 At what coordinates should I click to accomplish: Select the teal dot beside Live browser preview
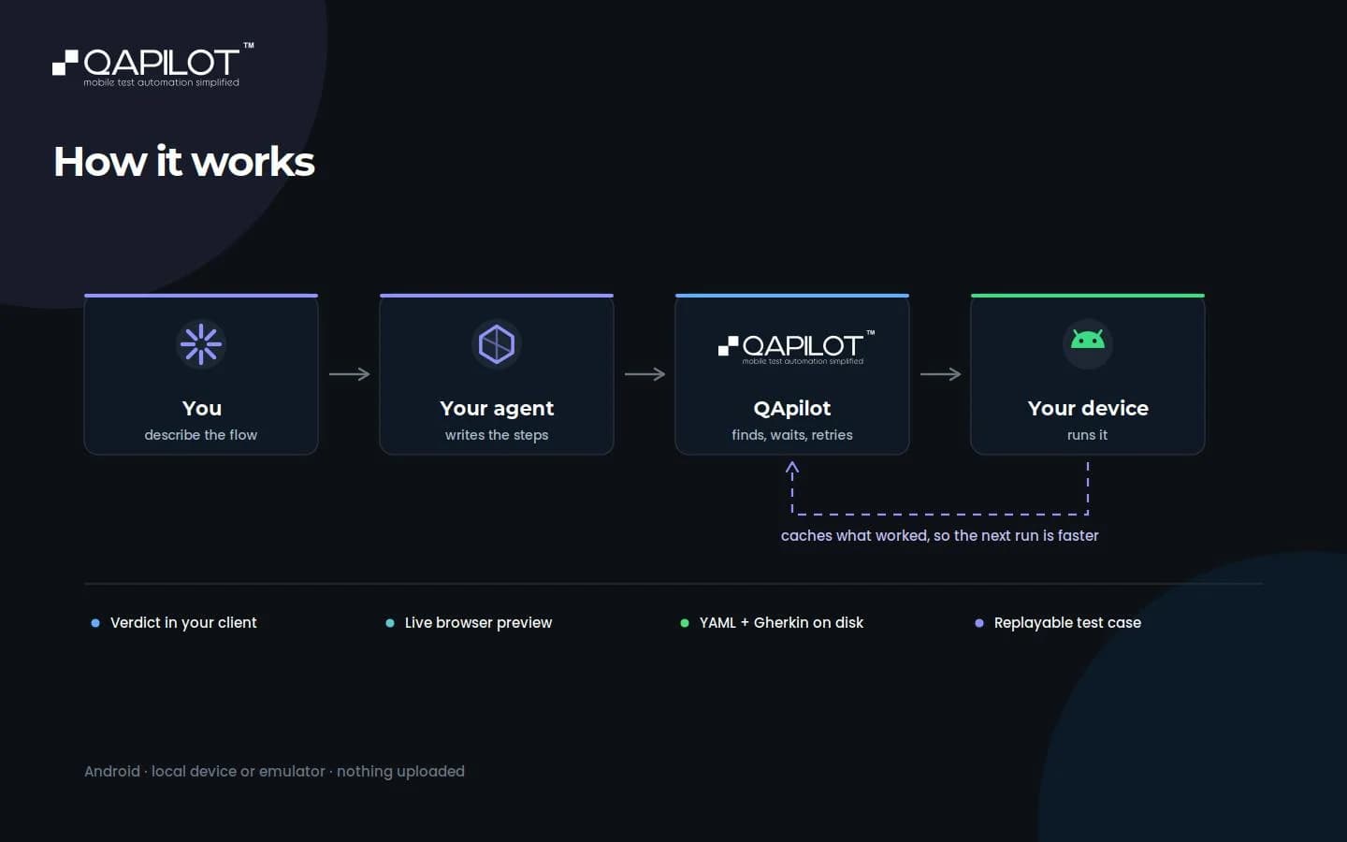pyautogui.click(x=390, y=623)
